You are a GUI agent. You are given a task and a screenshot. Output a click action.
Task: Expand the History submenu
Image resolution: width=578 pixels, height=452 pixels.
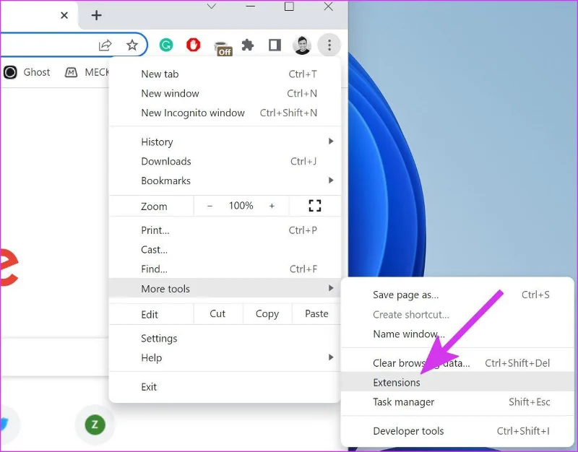[x=225, y=142]
